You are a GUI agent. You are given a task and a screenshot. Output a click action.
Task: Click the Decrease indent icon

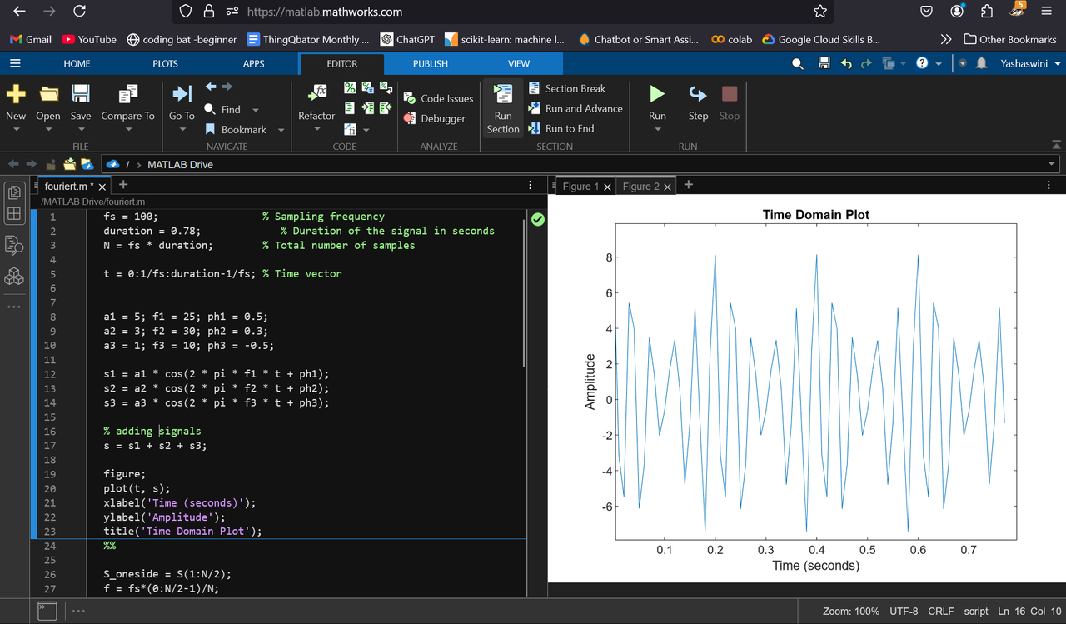pyautogui.click(x=386, y=108)
